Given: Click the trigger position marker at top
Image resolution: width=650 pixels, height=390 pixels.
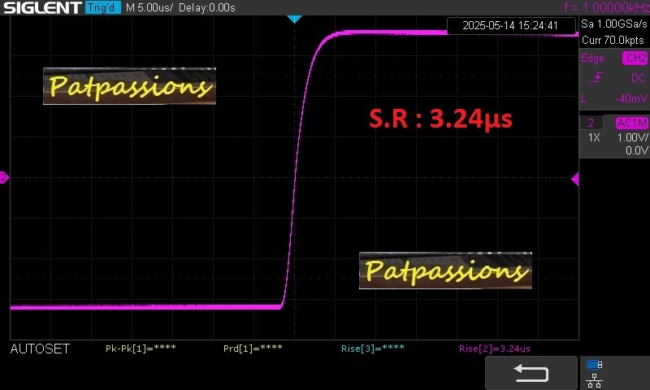Looking at the screenshot, I should pos(295,18).
